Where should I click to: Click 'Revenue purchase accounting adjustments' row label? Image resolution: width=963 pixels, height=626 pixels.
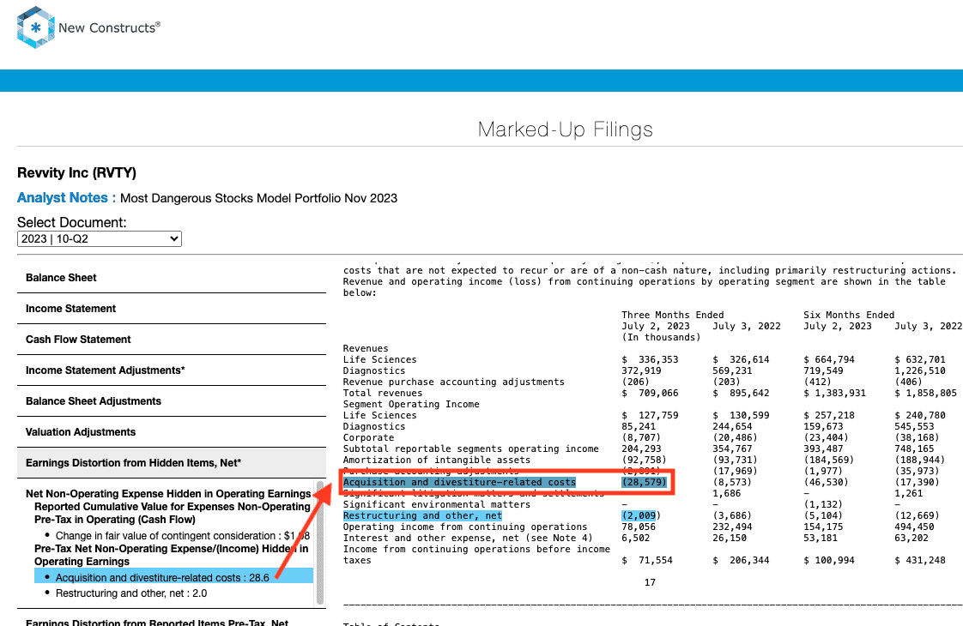(x=453, y=382)
